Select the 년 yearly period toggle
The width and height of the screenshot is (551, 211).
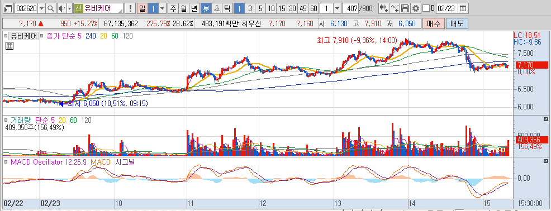[x=194, y=8]
